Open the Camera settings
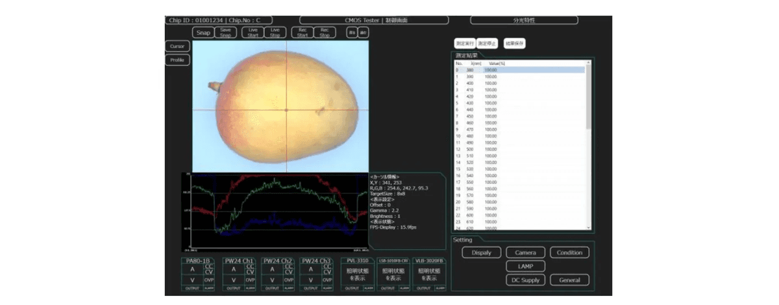This screenshot has width=779, height=305. pyautogui.click(x=525, y=252)
